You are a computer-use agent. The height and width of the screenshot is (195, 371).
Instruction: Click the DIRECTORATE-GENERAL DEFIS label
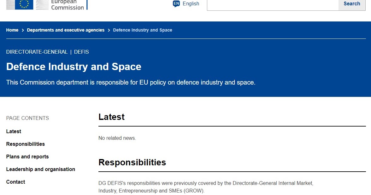pyautogui.click(x=47, y=52)
